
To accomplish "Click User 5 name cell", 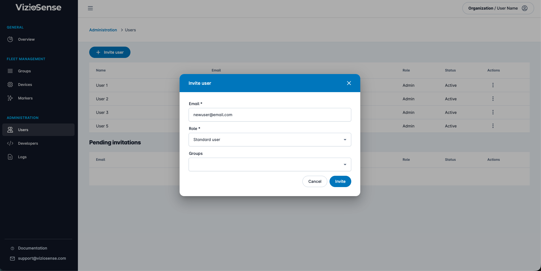I will [x=102, y=126].
